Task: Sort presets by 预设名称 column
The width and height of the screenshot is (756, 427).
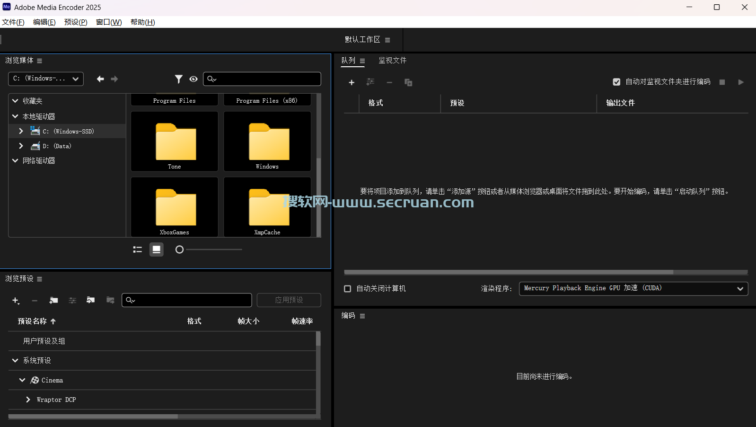Action: (32, 321)
